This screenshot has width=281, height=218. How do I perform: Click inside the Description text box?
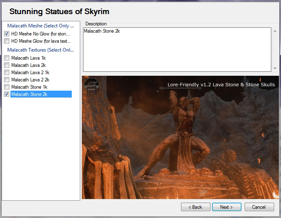click(x=177, y=50)
